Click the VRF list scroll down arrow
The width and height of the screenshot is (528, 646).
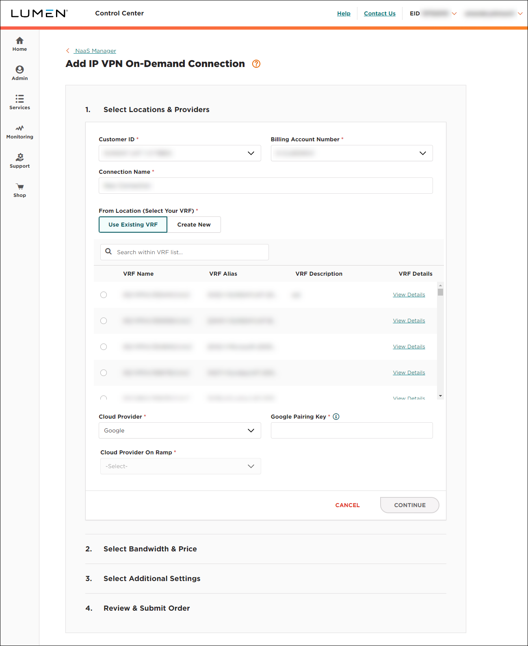(440, 396)
